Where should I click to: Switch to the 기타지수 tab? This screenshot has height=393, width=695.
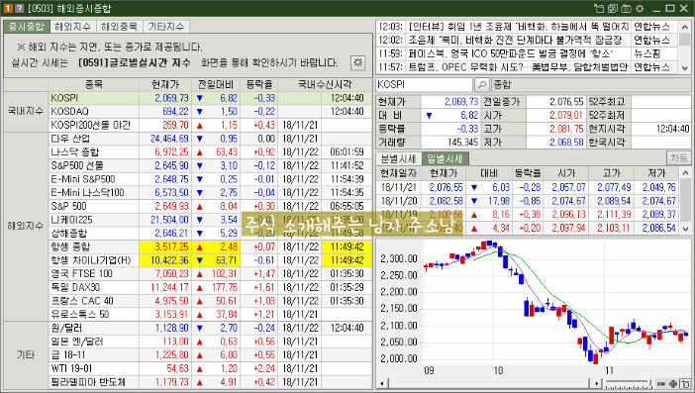point(165,27)
